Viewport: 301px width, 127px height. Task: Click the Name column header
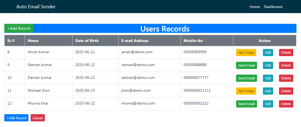click(49, 41)
